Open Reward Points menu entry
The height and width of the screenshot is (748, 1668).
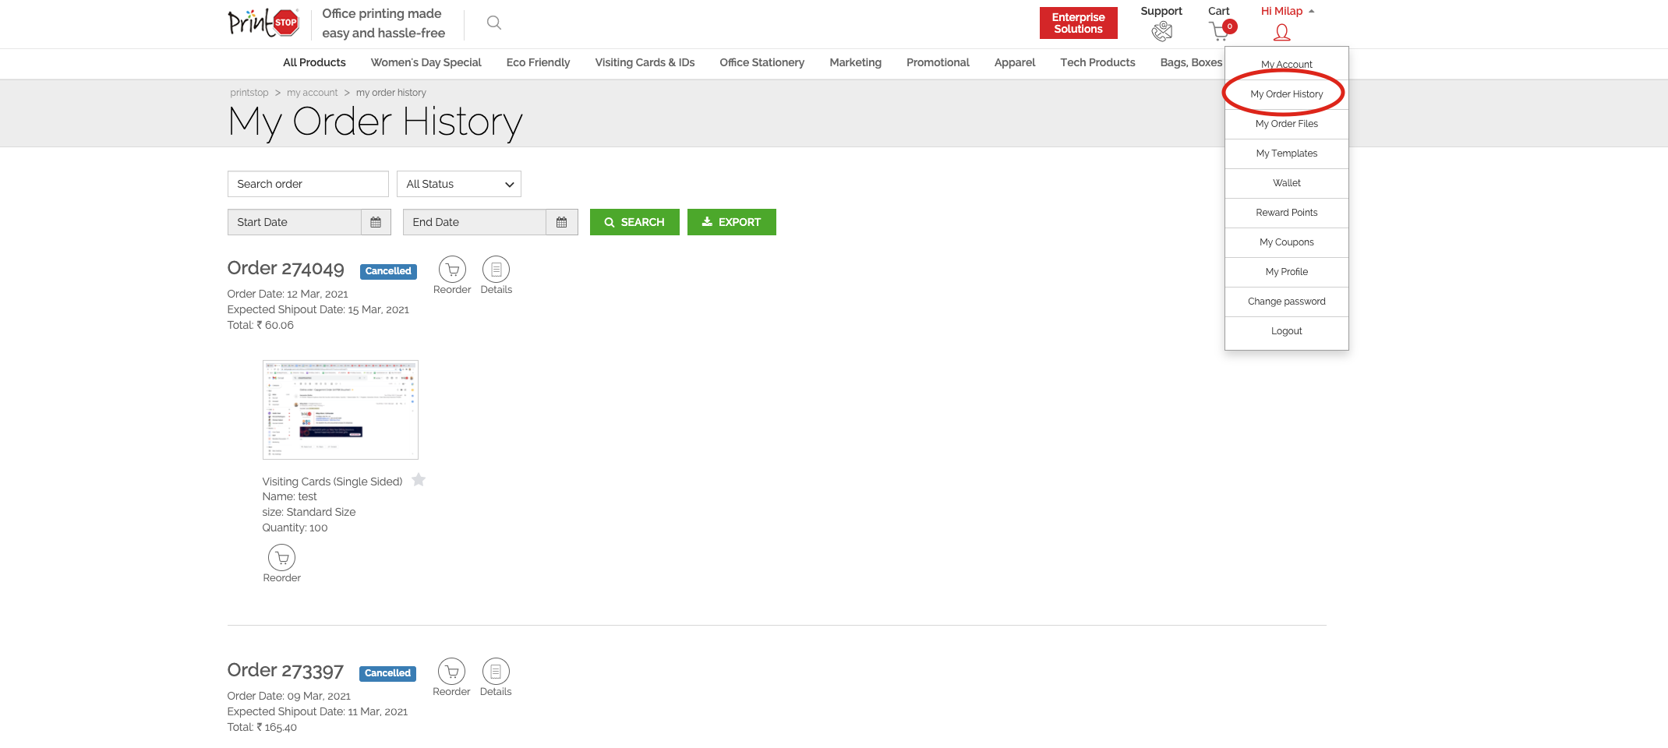pos(1287,213)
